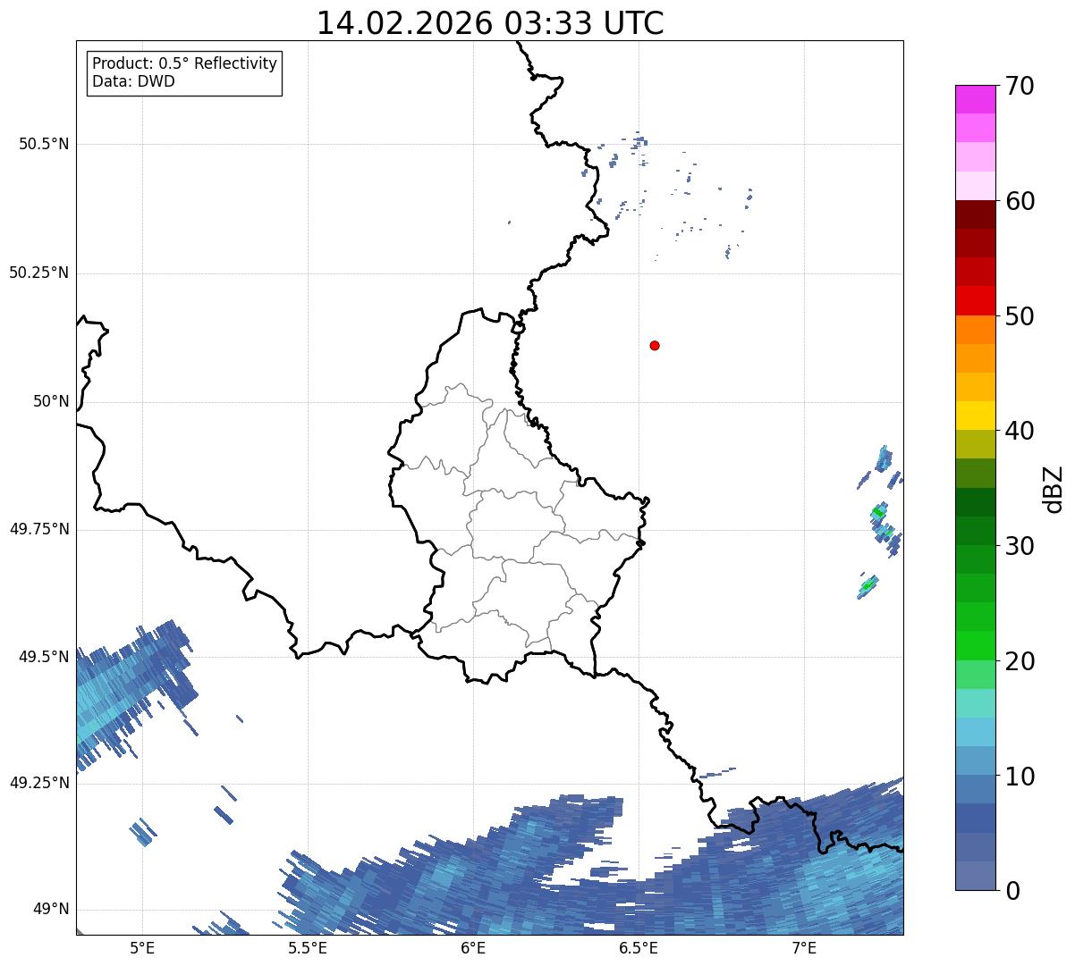Click the 50.5°N latitude label
Screen dimensions: 1075x966
pyautogui.click(x=43, y=144)
